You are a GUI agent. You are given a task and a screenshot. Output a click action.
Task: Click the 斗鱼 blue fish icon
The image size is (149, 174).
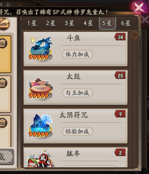(x=40, y=49)
